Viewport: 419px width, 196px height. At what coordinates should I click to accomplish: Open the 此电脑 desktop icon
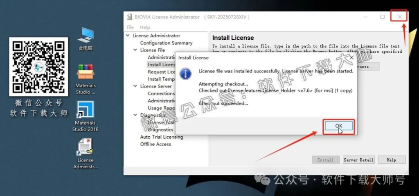(86, 36)
